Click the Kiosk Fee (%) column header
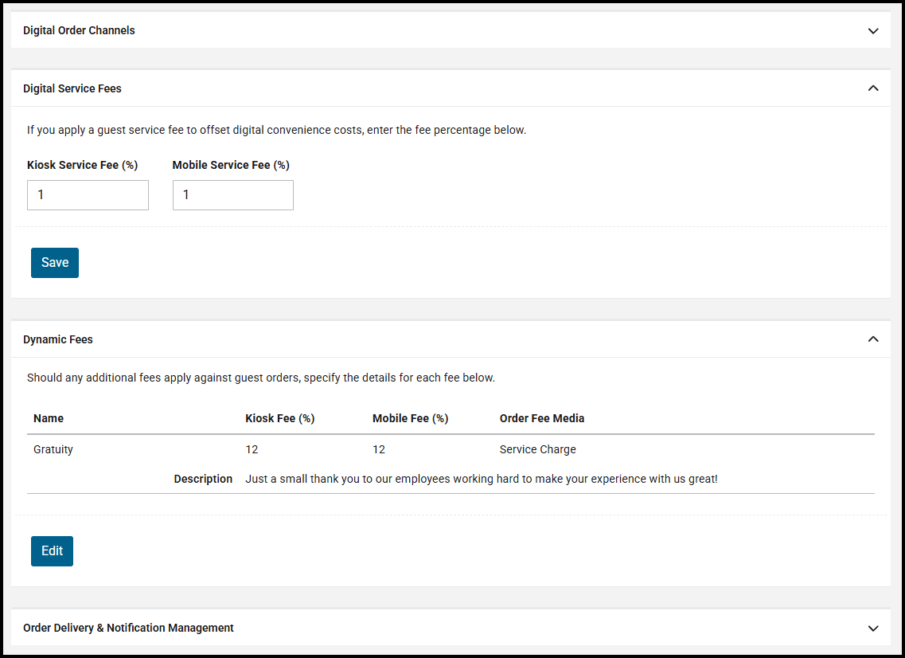 pyautogui.click(x=280, y=418)
